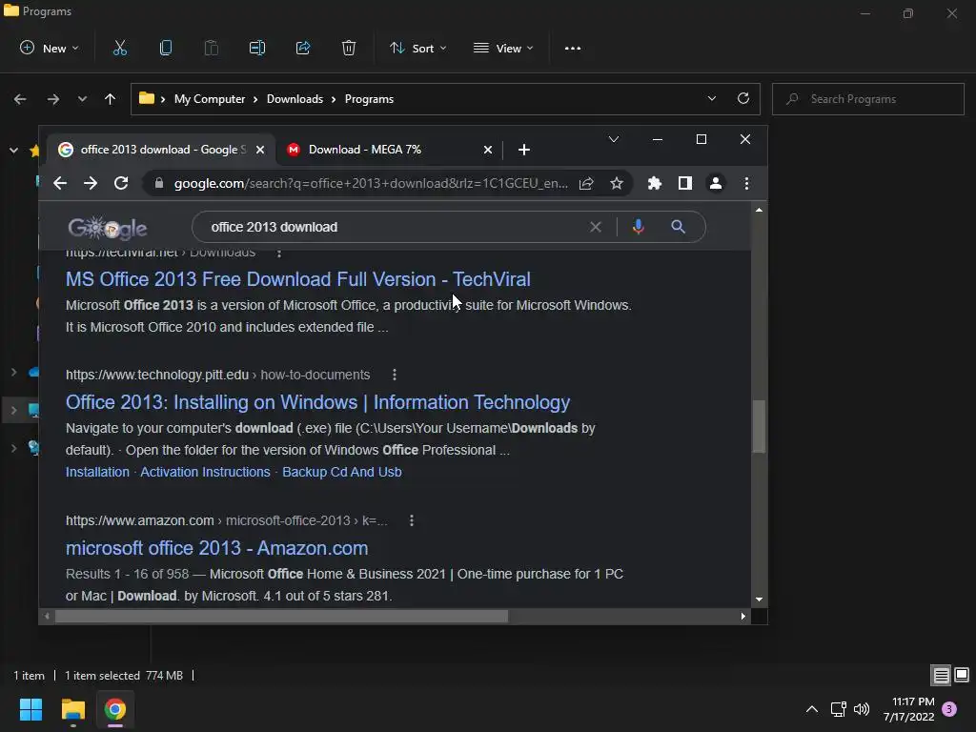Click Chrome's back arrow
The image size is (976, 732).
[60, 183]
